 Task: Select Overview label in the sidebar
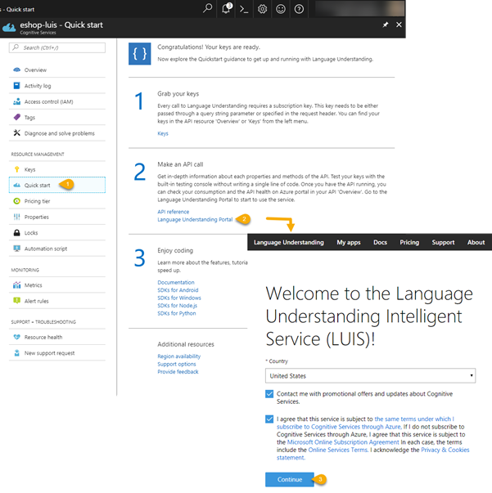pos(35,69)
